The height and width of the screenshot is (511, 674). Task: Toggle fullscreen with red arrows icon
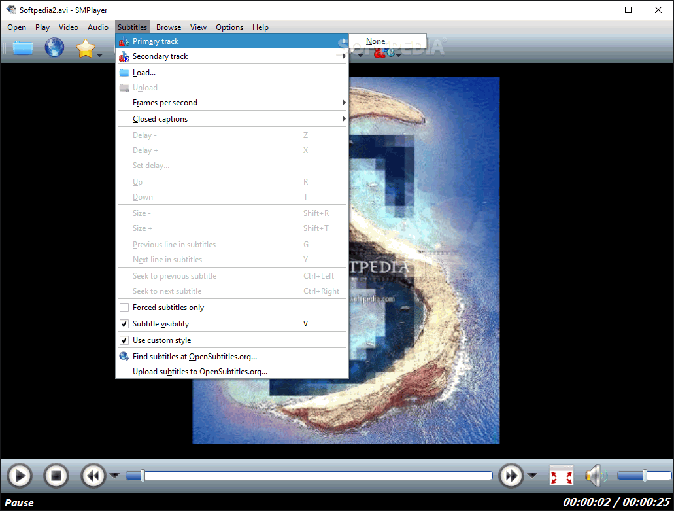(x=562, y=476)
